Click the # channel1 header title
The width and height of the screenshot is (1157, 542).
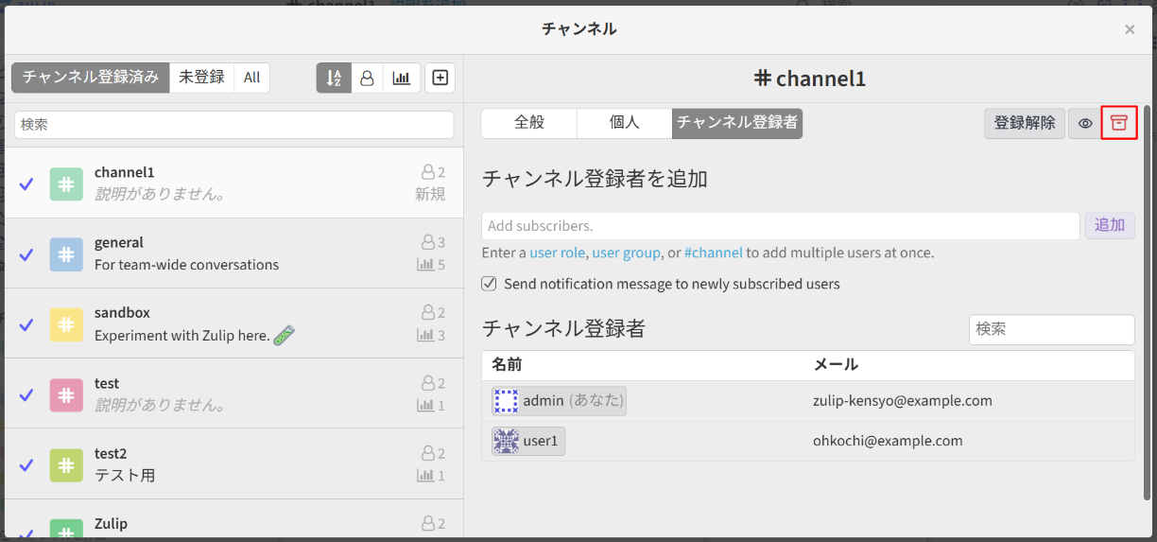point(810,79)
